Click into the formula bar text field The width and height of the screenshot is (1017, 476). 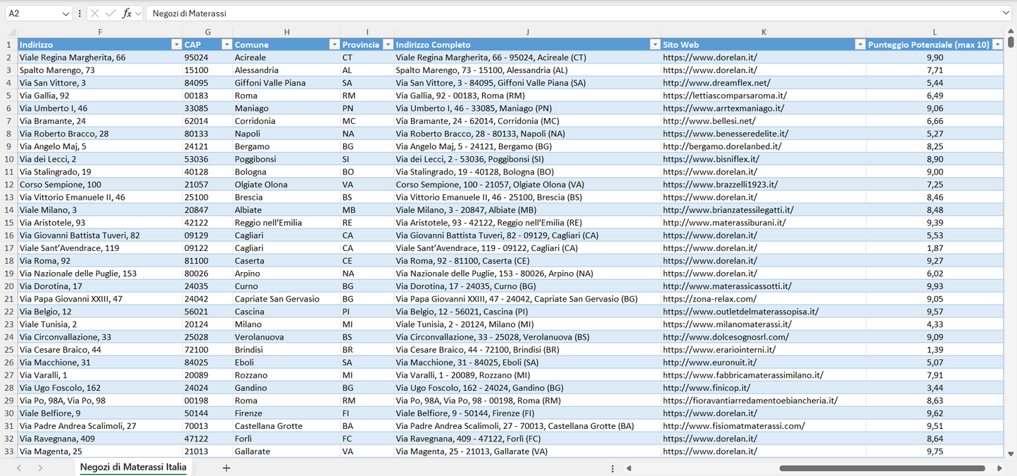pos(563,13)
